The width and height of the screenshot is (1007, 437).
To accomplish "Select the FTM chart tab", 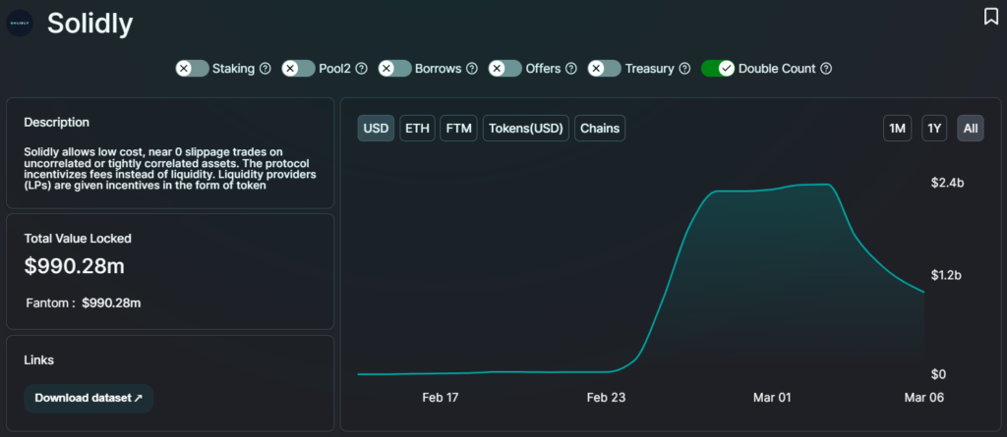I will click(457, 129).
